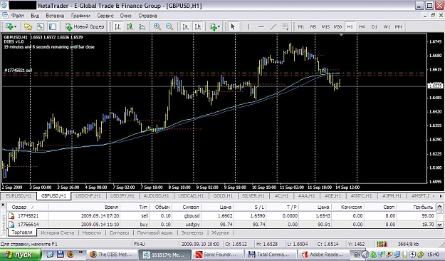445x261 pixels.
Task: Select the H1 timeframe button
Action: click(x=350, y=26)
